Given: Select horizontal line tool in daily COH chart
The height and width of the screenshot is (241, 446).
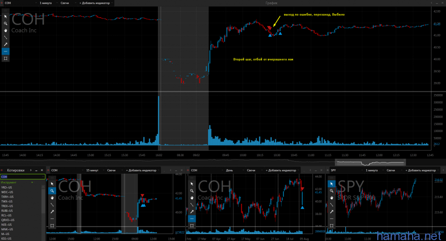Looking at the screenshot, I should point(192,219).
